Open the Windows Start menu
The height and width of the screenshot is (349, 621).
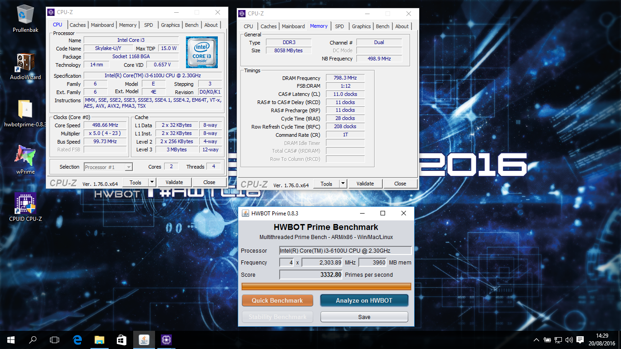pos(11,339)
